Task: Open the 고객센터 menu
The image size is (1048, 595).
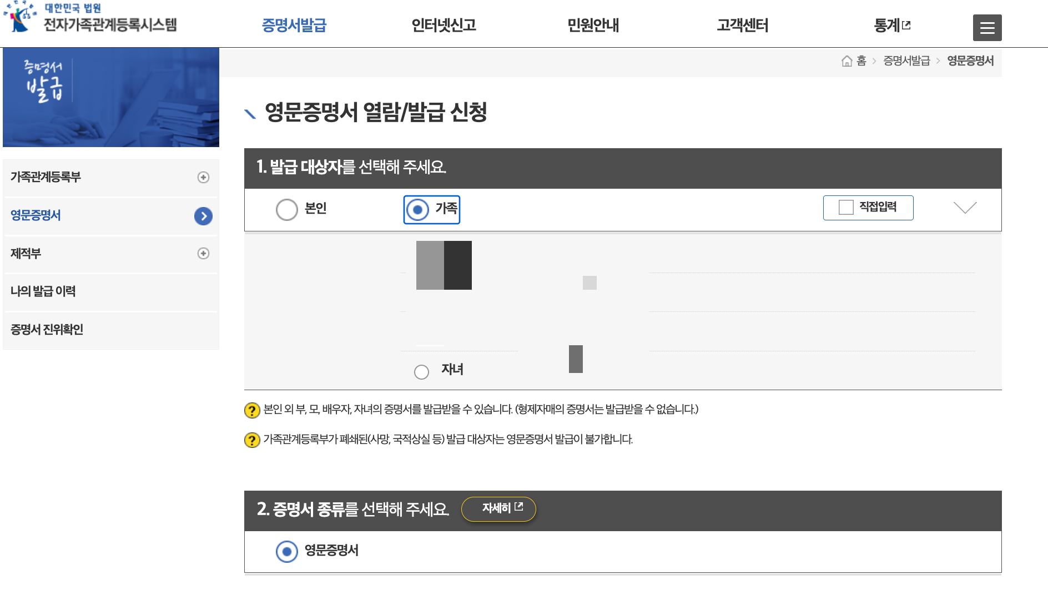Action: coord(742,25)
